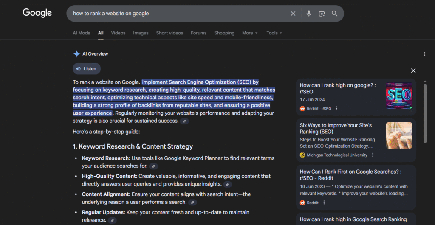Start voice search with the microphone icon
Screen dimensions: 435x225
pos(309,14)
